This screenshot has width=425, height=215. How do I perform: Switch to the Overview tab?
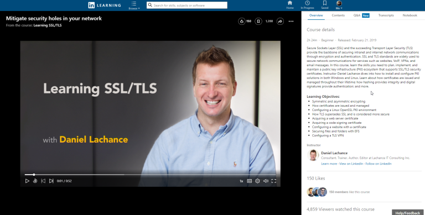point(316,15)
